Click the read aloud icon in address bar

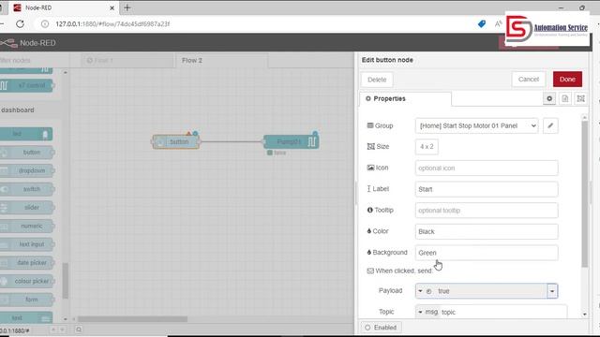coord(498,23)
